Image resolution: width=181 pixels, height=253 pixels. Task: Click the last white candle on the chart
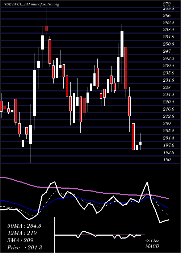point(140,143)
